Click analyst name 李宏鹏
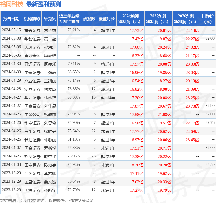This screenshot has width=216, height=203. (50, 173)
